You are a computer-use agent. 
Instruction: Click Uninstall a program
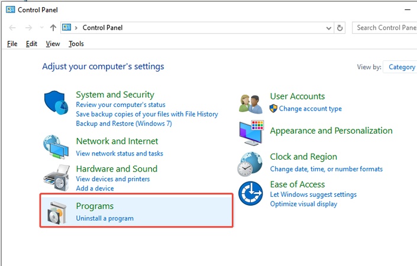105,218
